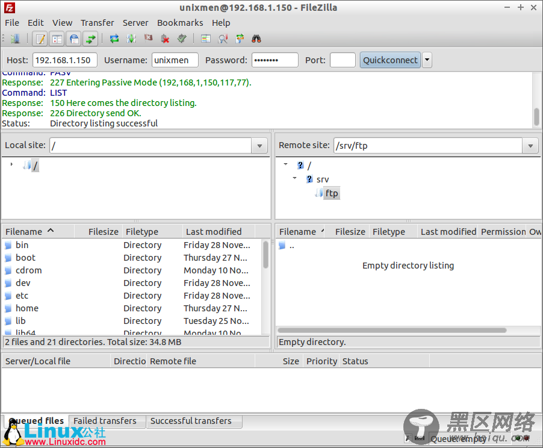Open the Bookmarks menu
This screenshot has height=448, width=543.
180,23
